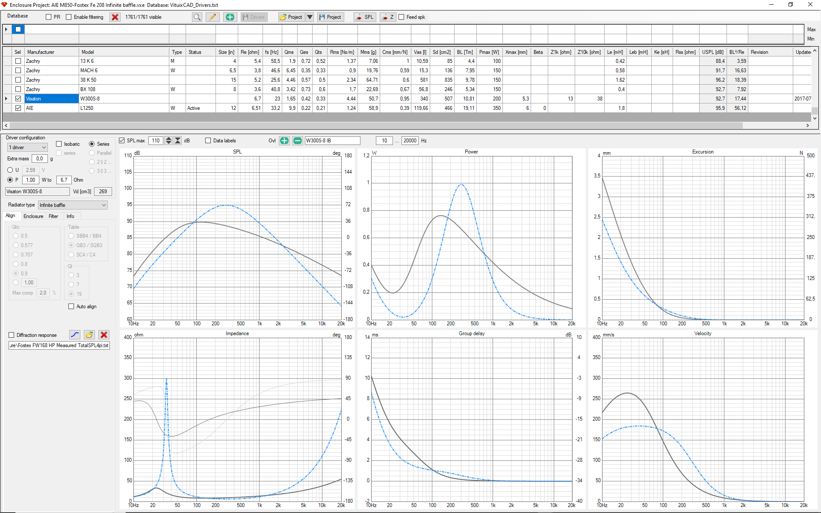Add new driver with green plus
The width and height of the screenshot is (821, 513).
tap(230, 17)
